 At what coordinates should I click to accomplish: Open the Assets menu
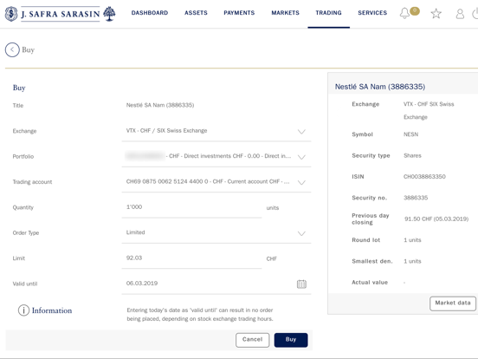196,13
